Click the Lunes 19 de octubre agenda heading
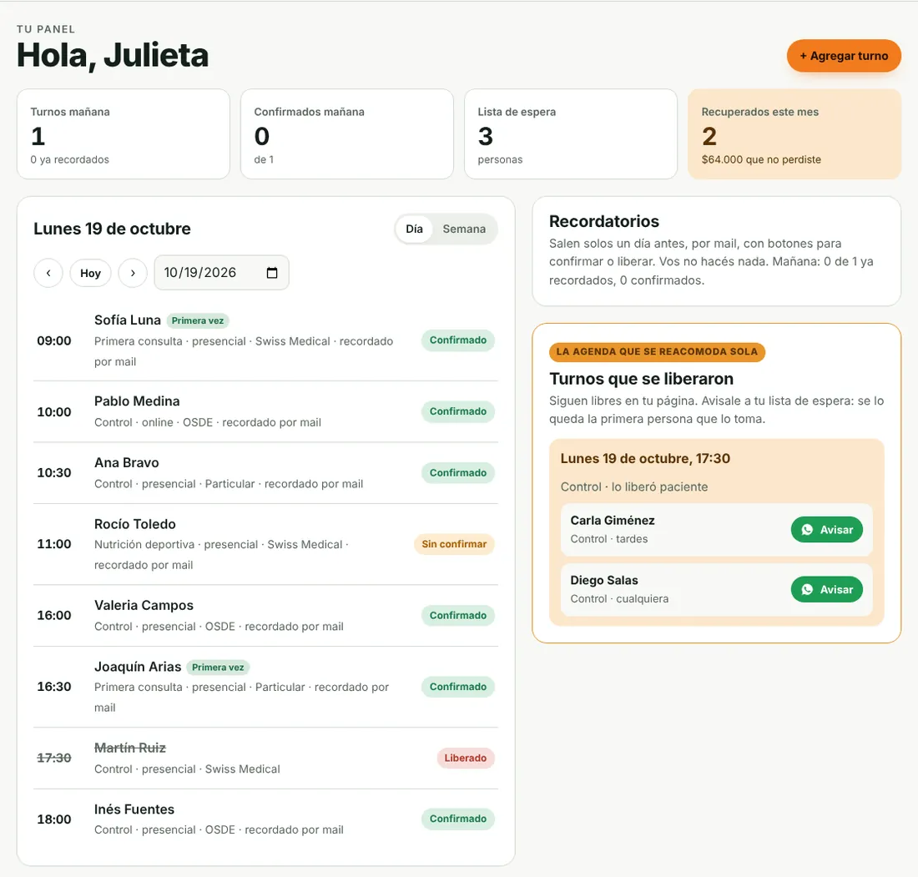 (x=112, y=229)
